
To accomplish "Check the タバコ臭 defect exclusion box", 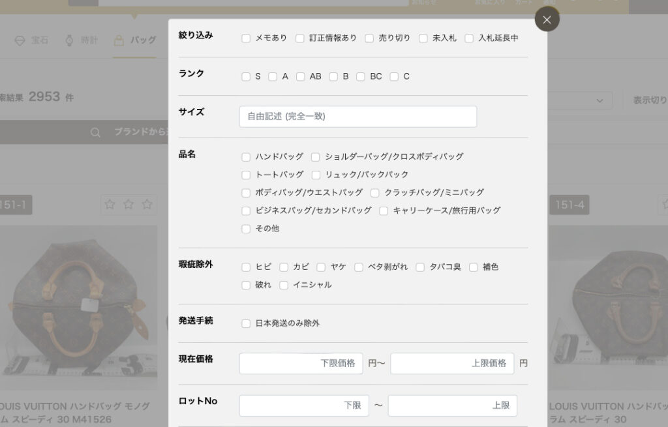I will coord(420,267).
